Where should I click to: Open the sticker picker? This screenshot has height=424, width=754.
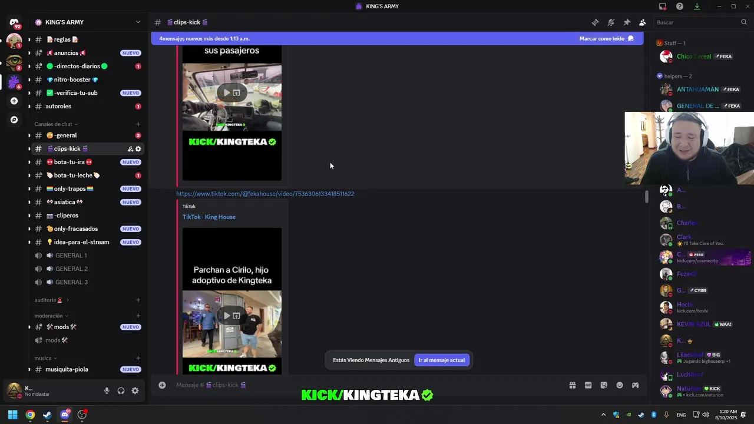pyautogui.click(x=604, y=385)
